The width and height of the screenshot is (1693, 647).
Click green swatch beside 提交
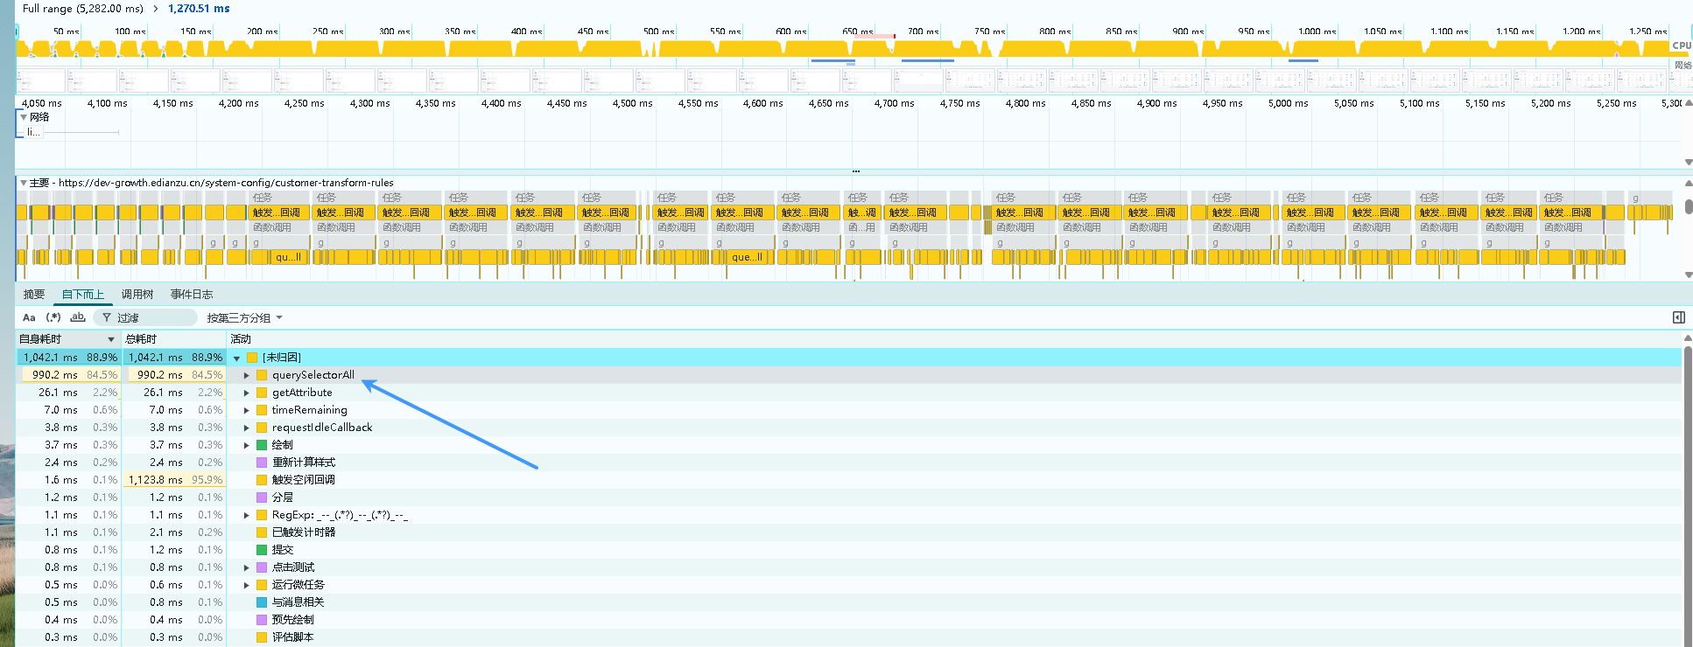(262, 550)
